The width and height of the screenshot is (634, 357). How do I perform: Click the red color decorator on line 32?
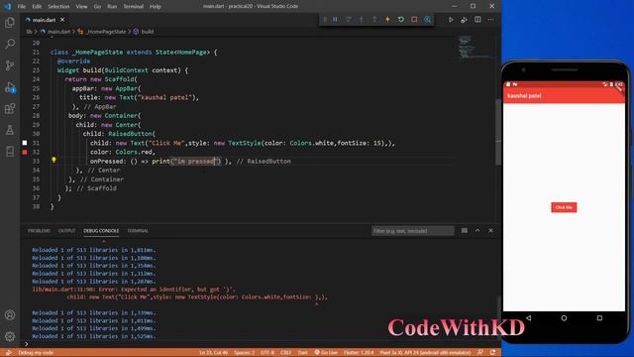[x=25, y=152]
